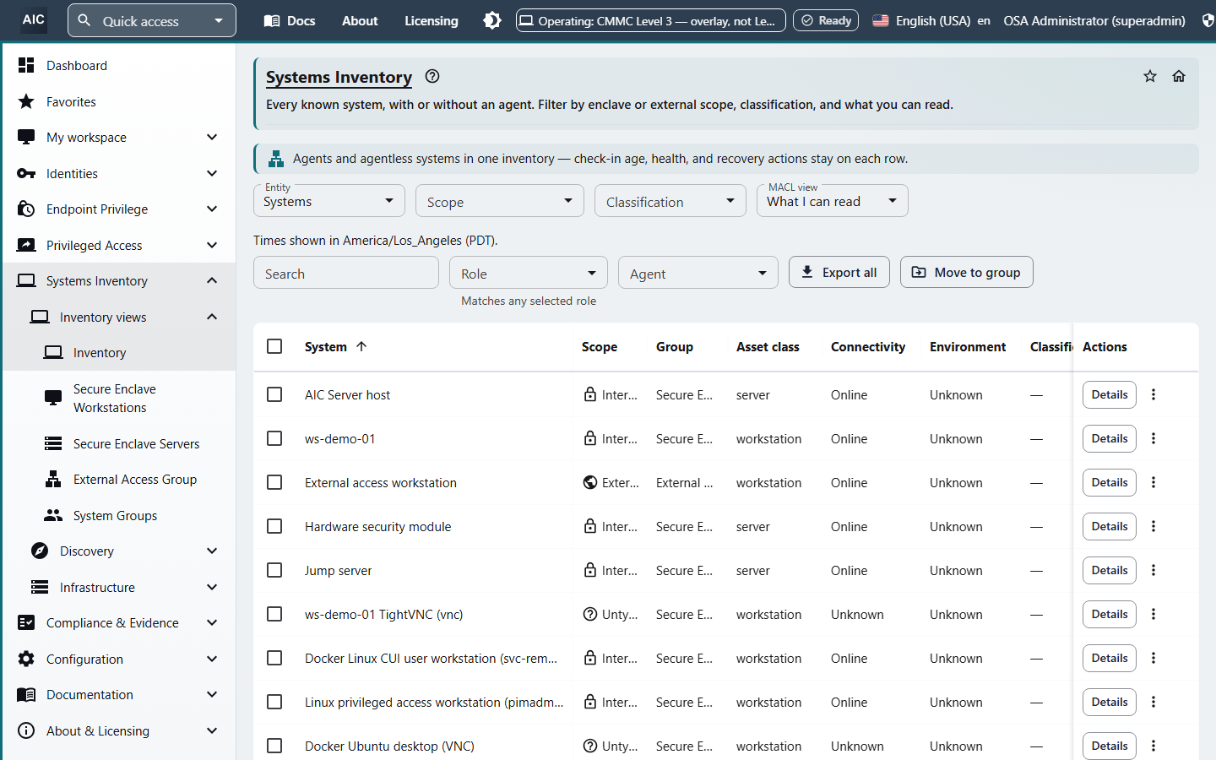The image size is (1216, 760).
Task: Tick the select-all checkbox in table header
Action: click(274, 346)
